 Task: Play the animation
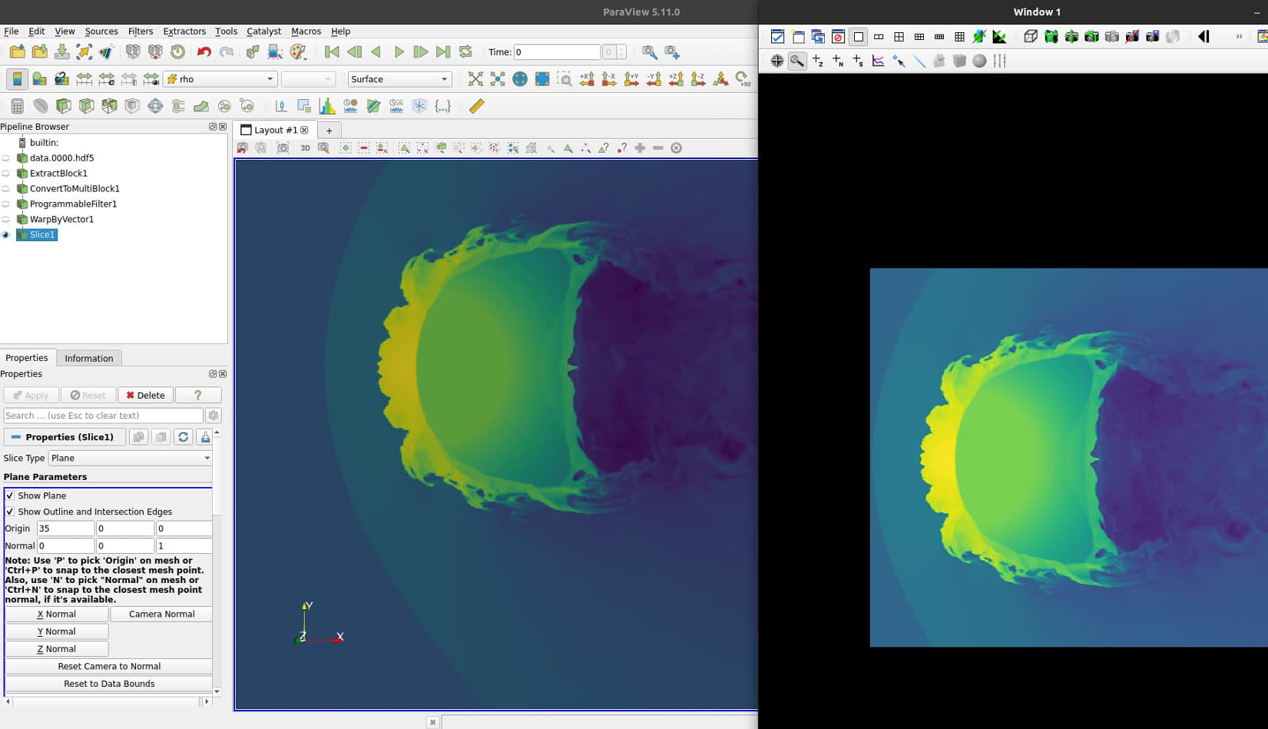point(399,52)
